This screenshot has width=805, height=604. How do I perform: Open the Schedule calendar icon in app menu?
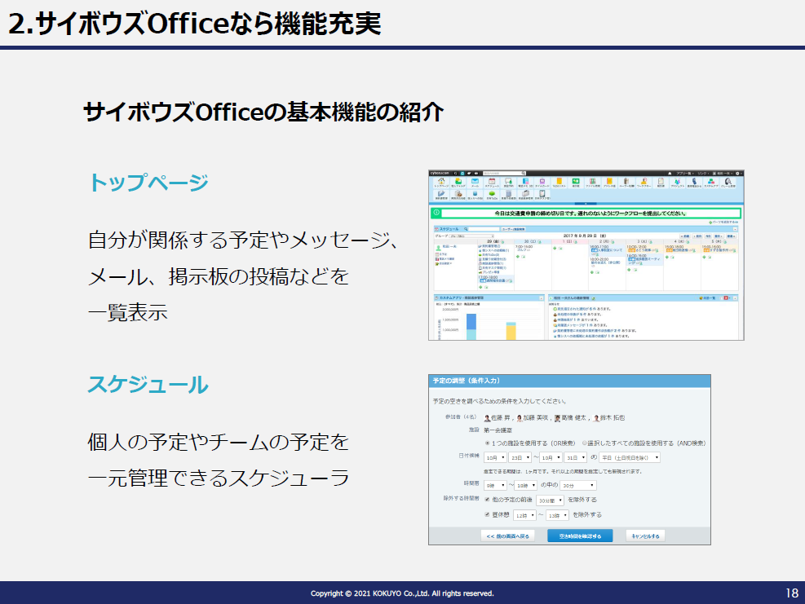pos(492,181)
